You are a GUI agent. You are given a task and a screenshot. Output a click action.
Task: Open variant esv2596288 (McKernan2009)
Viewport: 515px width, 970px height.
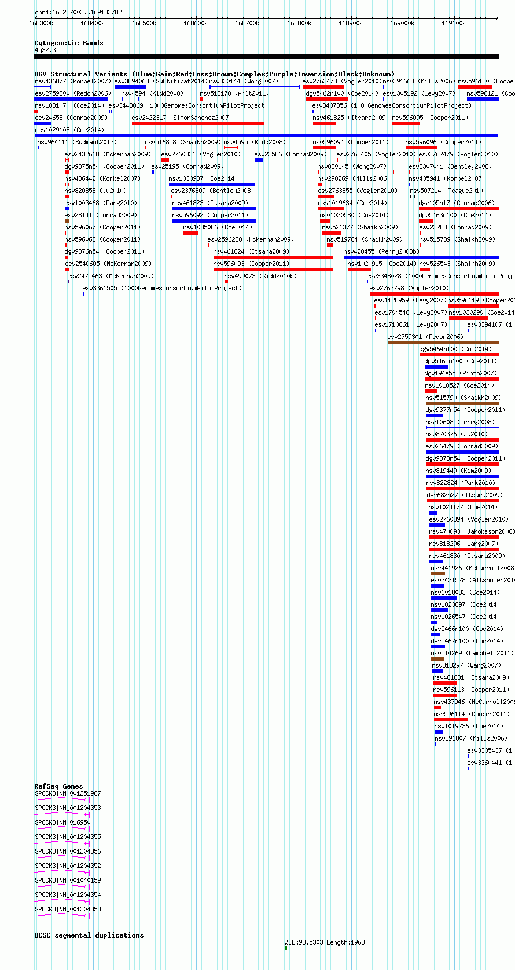coord(251,239)
